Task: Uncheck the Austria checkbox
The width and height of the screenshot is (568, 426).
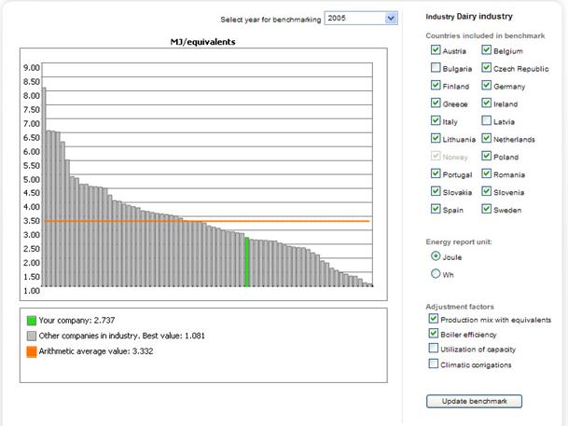Action: click(436, 49)
